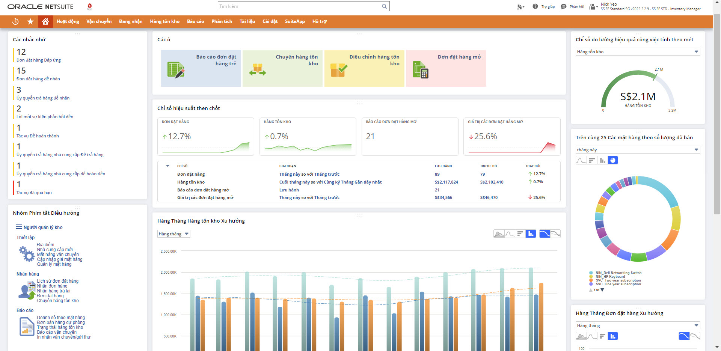Open the Vận chuyển menu

pos(99,21)
